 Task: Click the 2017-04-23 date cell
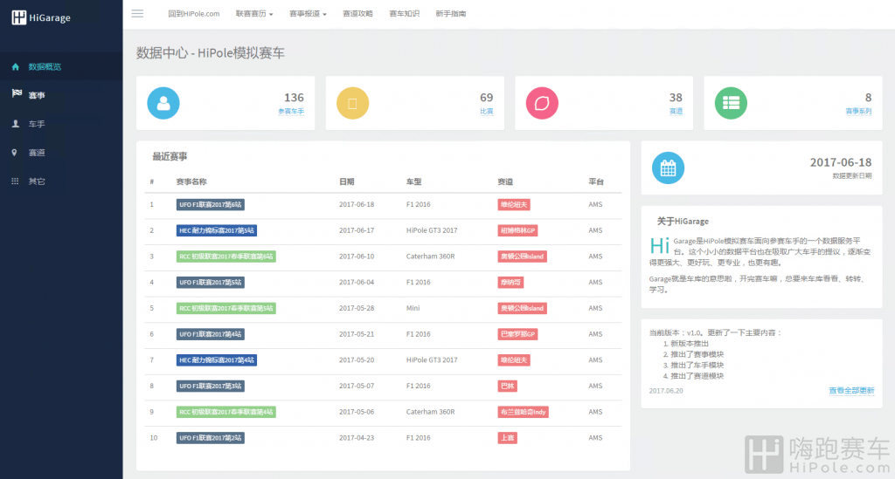pyautogui.click(x=357, y=438)
